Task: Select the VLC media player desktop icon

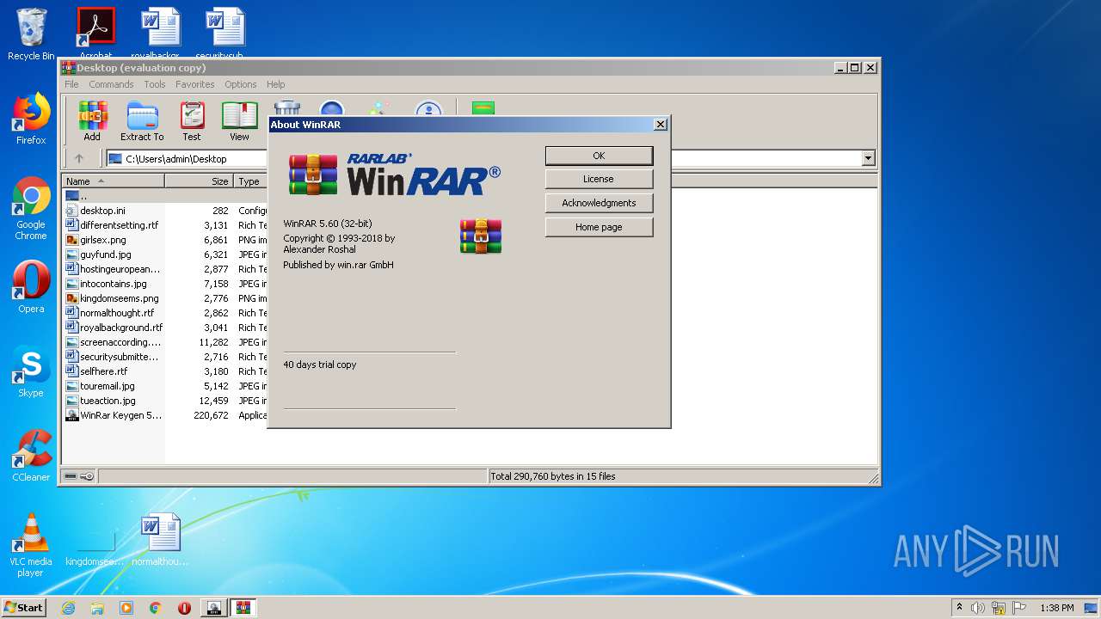Action: pos(31,545)
